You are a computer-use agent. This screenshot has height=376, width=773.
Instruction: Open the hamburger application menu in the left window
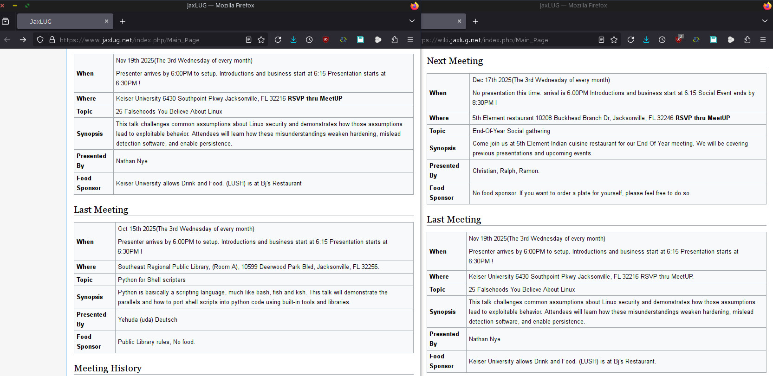(410, 40)
